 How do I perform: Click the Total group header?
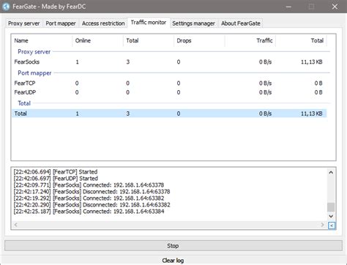[x=24, y=103]
